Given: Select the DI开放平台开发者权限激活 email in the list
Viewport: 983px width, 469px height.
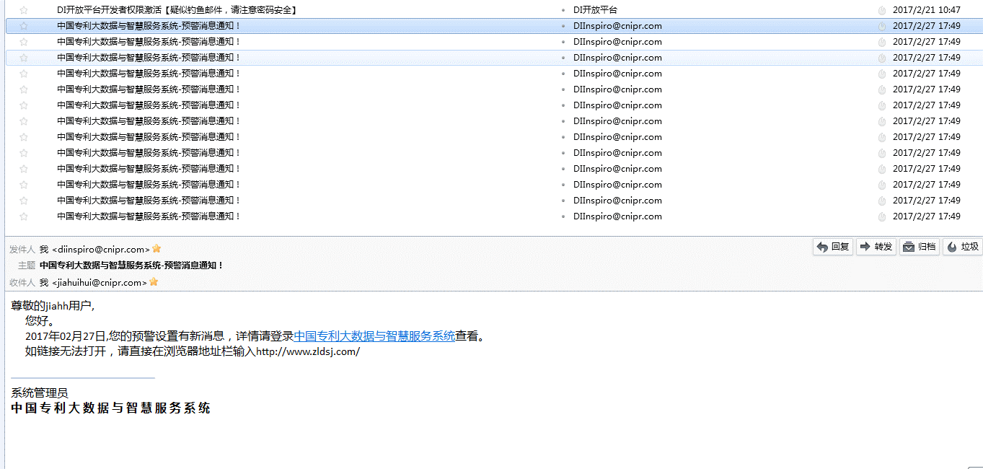Looking at the screenshot, I should (177, 10).
